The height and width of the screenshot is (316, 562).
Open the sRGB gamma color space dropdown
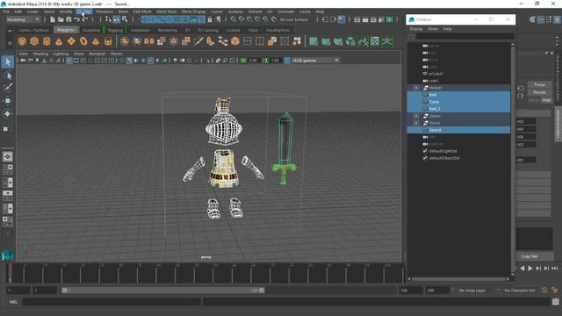[315, 61]
